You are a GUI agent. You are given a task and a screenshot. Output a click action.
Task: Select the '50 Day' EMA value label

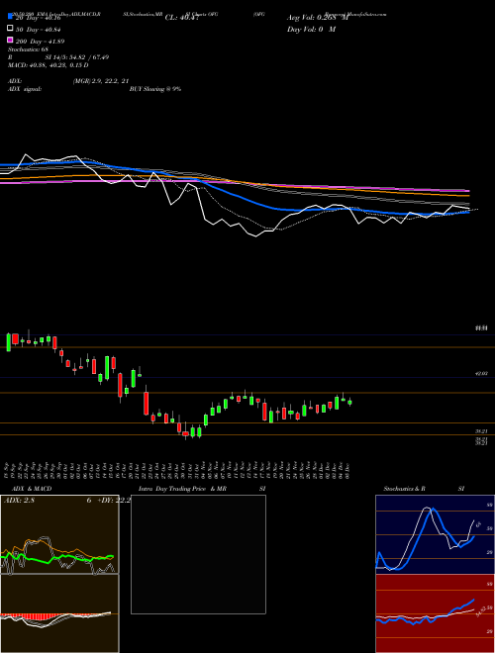tap(39, 29)
